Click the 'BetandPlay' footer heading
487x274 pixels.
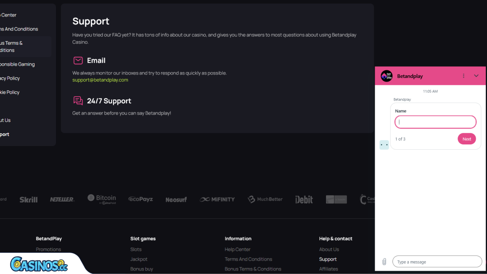tap(49, 239)
